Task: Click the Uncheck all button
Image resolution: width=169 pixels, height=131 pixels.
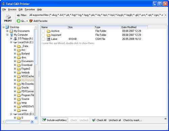Action: (x=115, y=120)
